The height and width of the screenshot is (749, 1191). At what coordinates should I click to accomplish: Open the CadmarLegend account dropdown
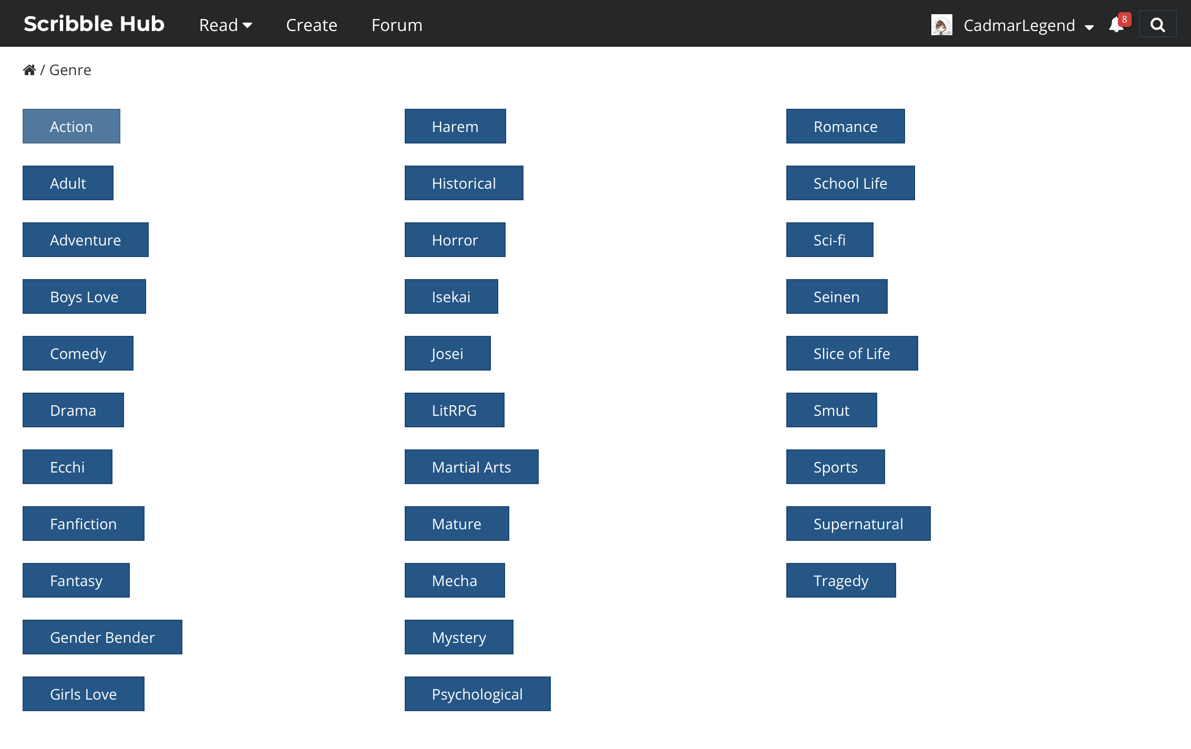tap(1028, 25)
